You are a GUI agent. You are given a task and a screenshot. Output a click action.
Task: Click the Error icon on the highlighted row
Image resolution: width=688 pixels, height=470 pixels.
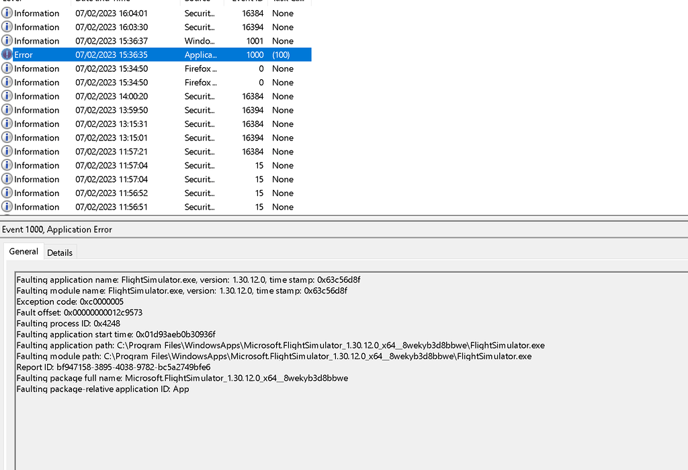(7, 54)
